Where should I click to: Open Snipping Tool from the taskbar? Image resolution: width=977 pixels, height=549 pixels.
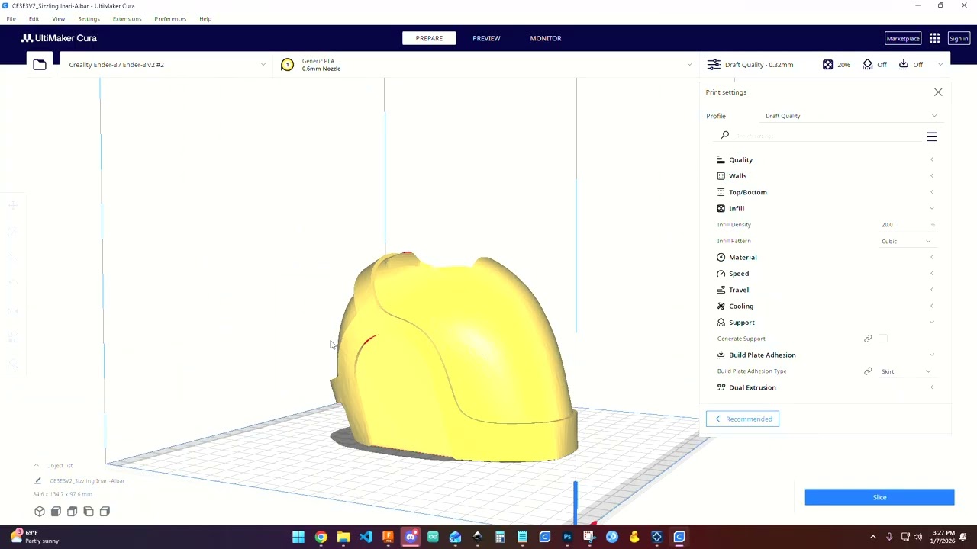[589, 537]
